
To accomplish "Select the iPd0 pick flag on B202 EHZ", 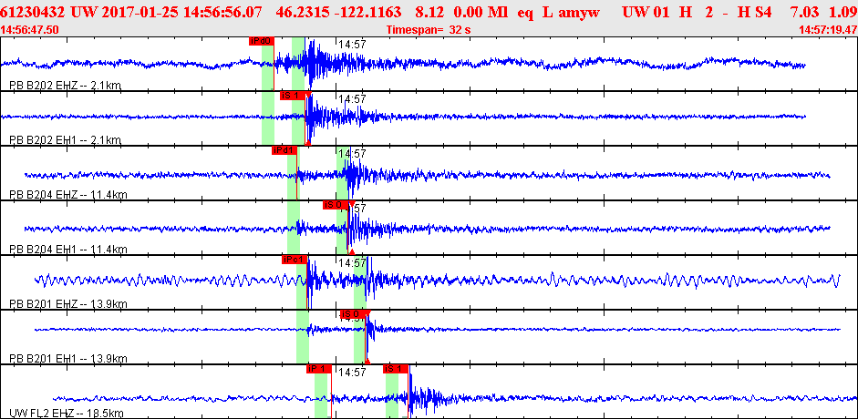I will click(261, 41).
